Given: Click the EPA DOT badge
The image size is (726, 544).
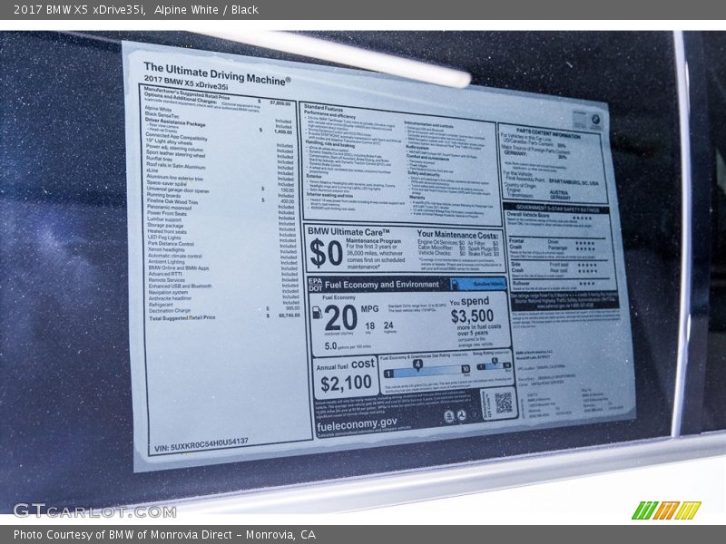Looking at the screenshot, I should (315, 284).
